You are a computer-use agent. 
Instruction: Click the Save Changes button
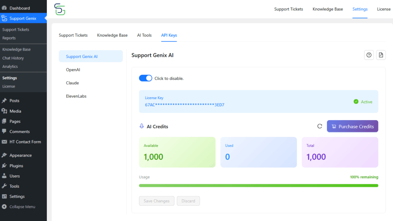[x=157, y=201]
